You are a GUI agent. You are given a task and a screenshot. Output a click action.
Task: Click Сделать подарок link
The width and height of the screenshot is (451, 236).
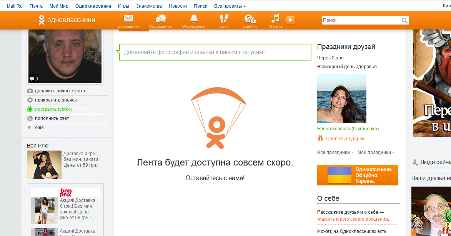point(345,139)
